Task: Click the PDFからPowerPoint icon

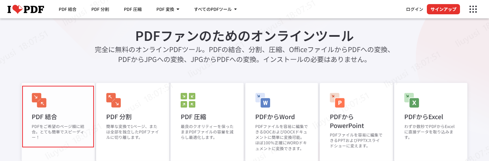Action: (x=337, y=100)
